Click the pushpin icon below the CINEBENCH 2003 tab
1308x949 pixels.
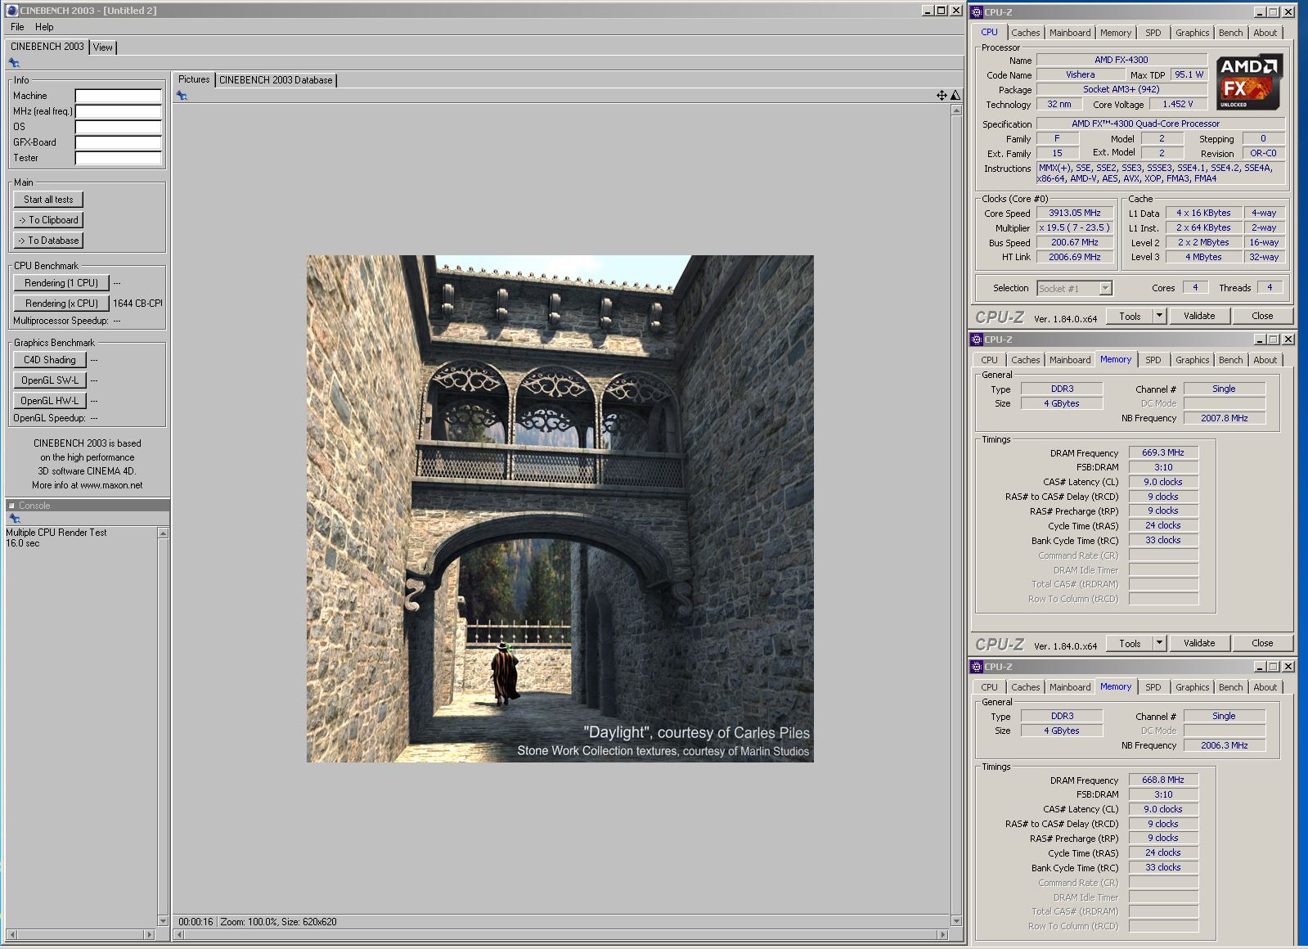(14, 63)
